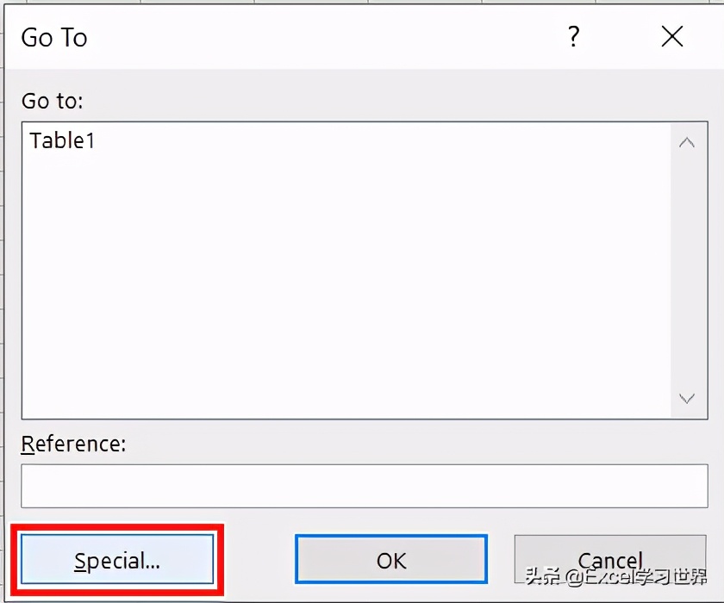Select Table1 in the Go to list
This screenshot has height=603, width=724.
pos(62,140)
